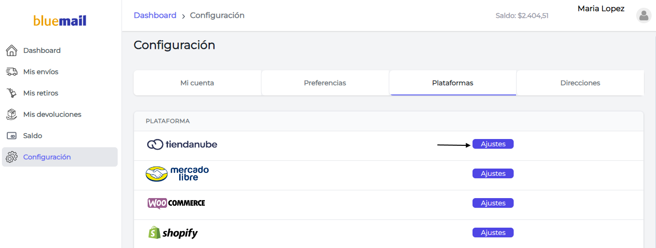656x248 pixels.
Task: Open Ajustes for tiendanube
Action: (493, 144)
